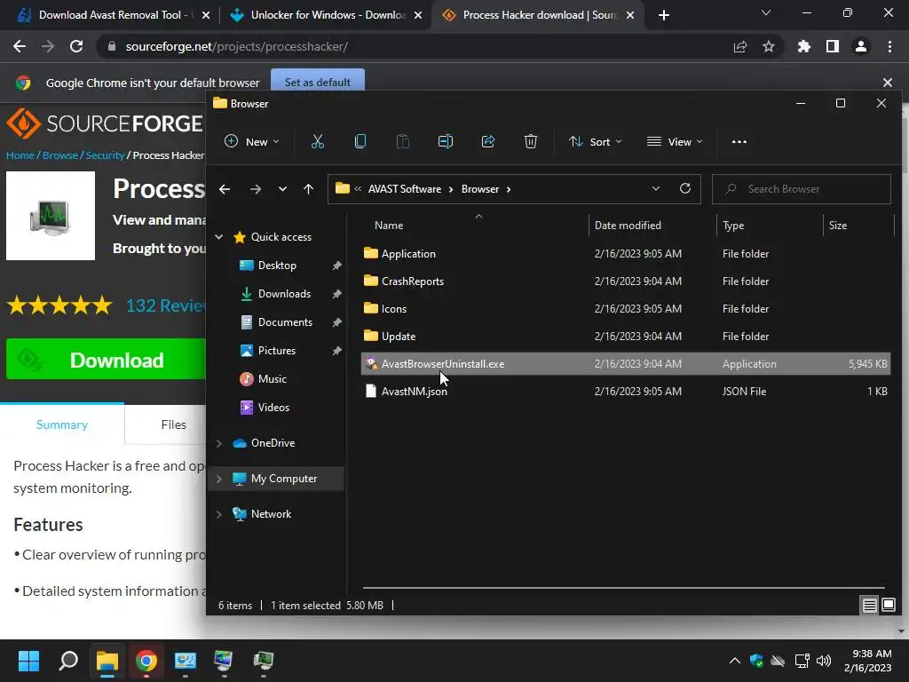Open taskbar Search

[x=68, y=661]
